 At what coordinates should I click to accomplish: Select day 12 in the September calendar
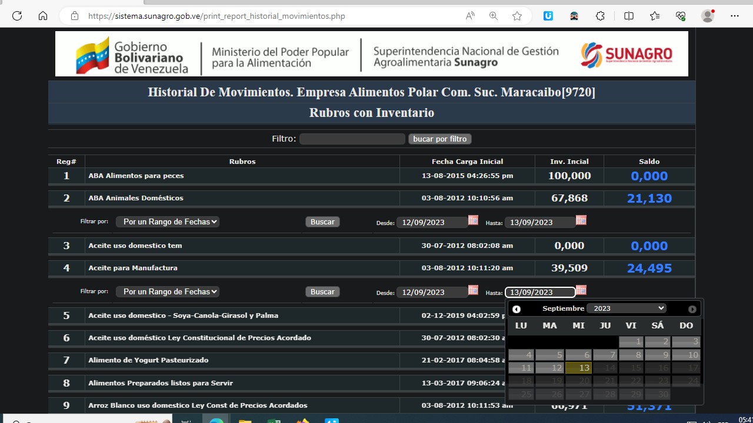549,368
